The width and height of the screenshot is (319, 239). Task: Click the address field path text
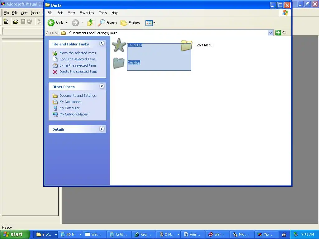pos(92,33)
